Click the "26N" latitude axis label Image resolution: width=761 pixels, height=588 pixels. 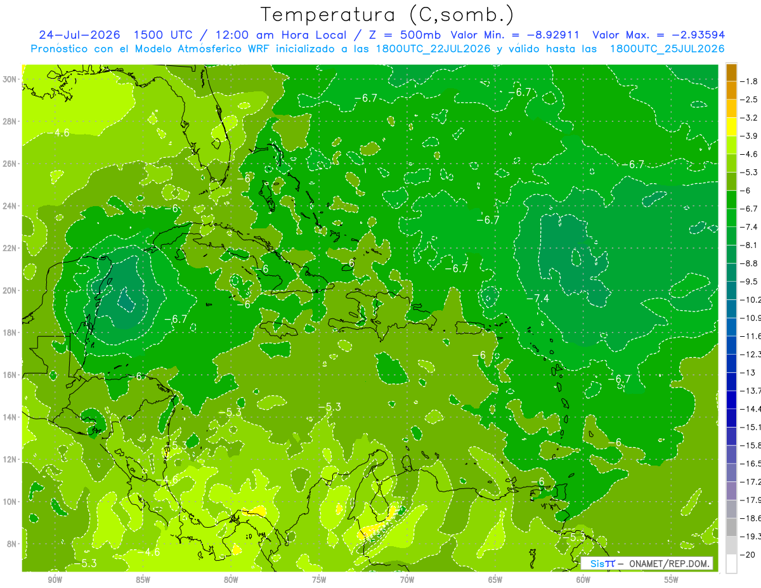[x=10, y=164]
